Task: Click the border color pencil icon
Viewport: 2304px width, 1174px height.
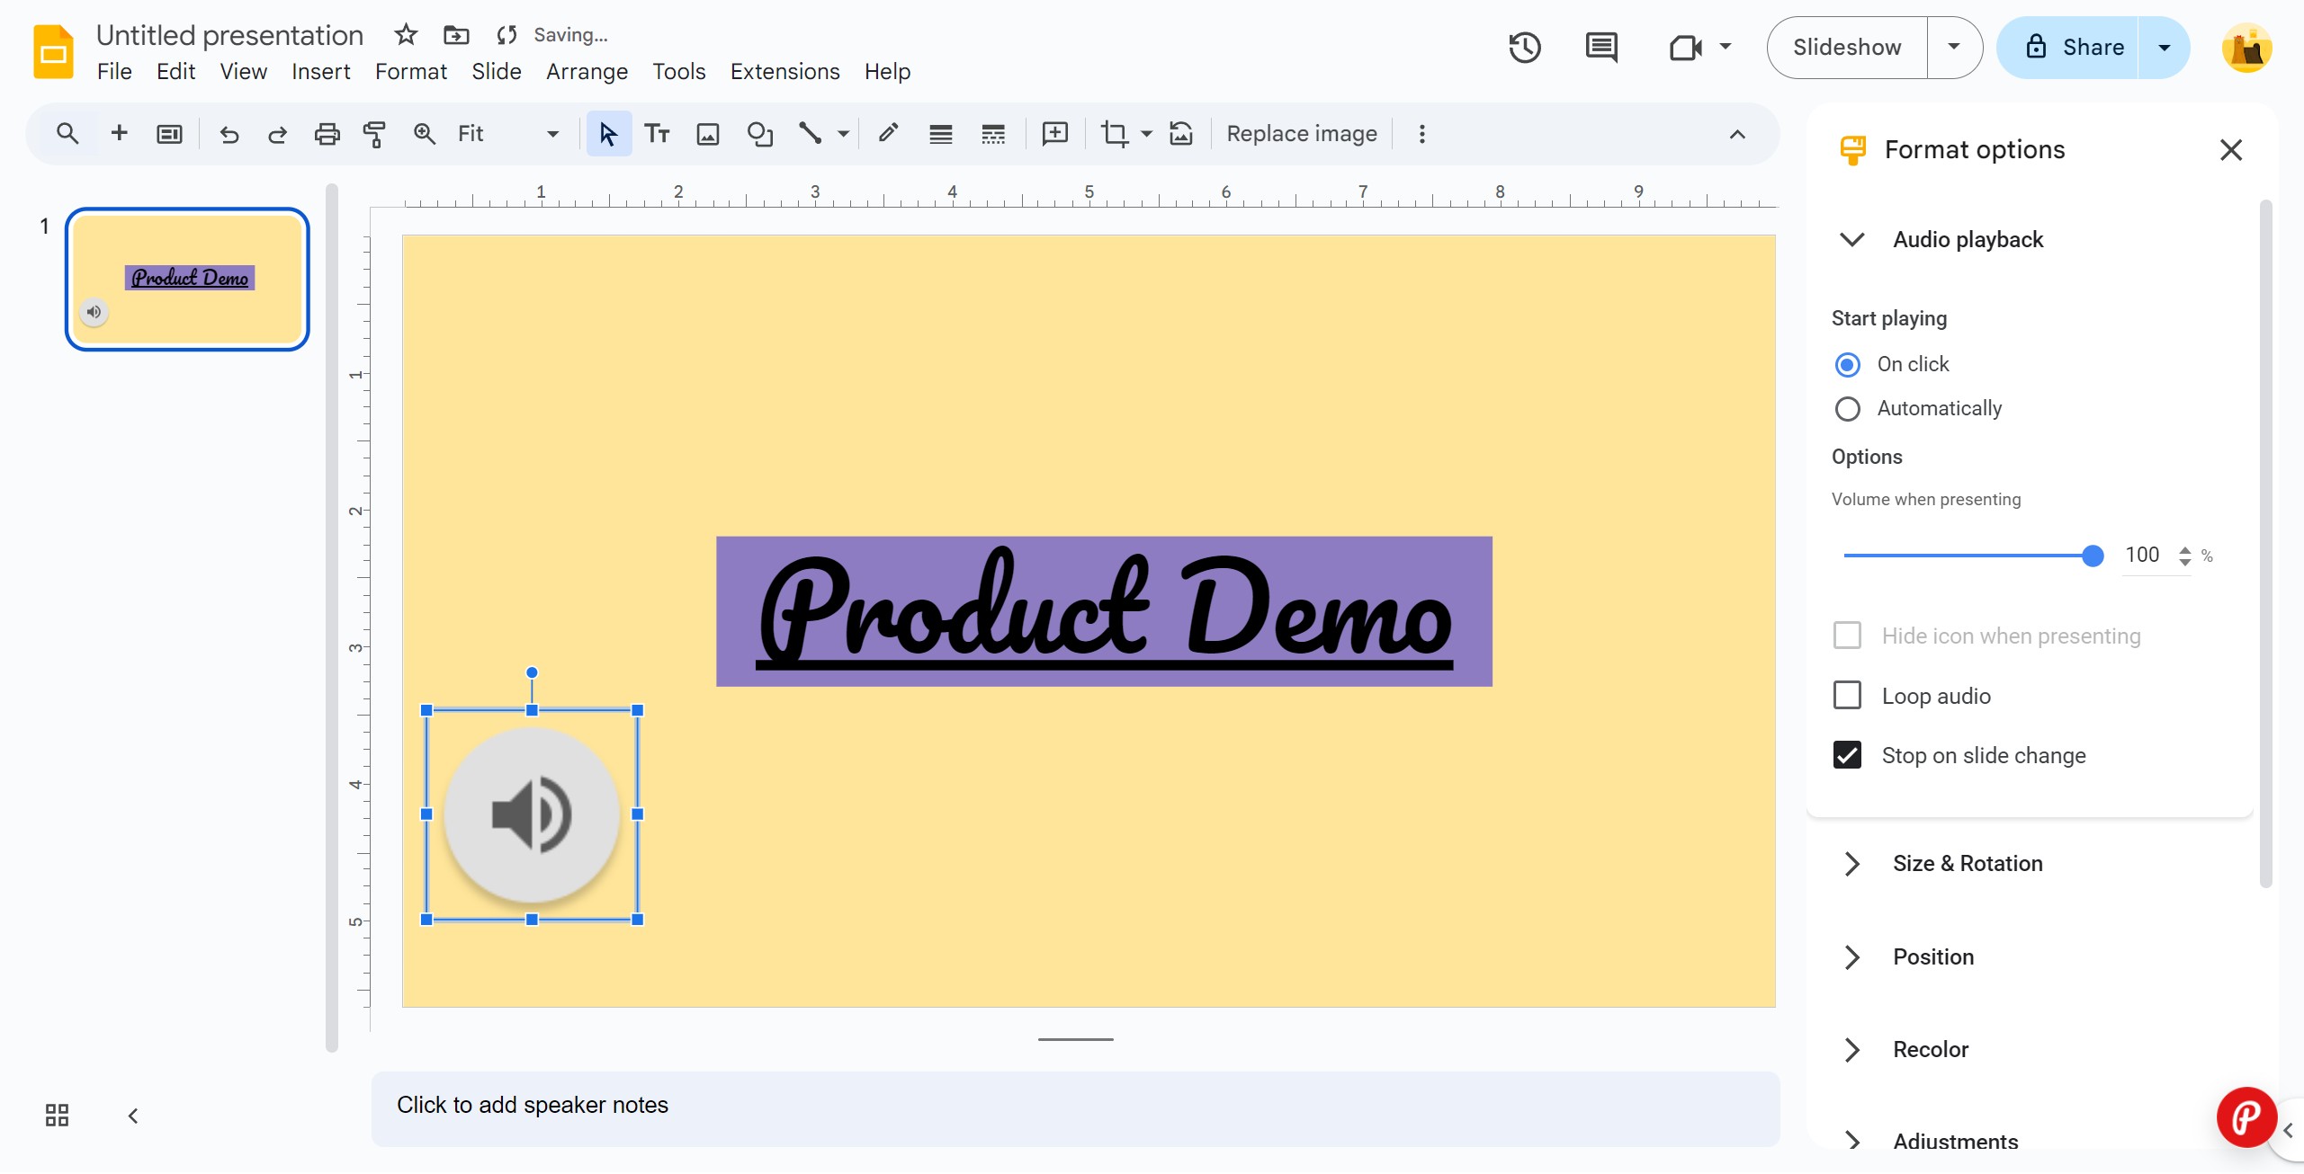Action: (888, 134)
